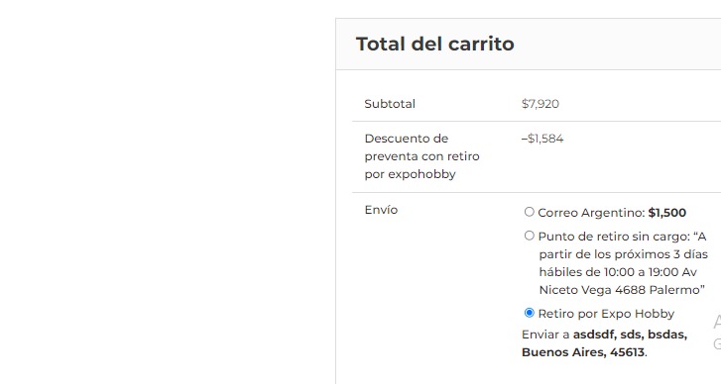721x384 pixels.
Task: Choose the Punto de retiro sin cargo radio
Action: (x=530, y=236)
